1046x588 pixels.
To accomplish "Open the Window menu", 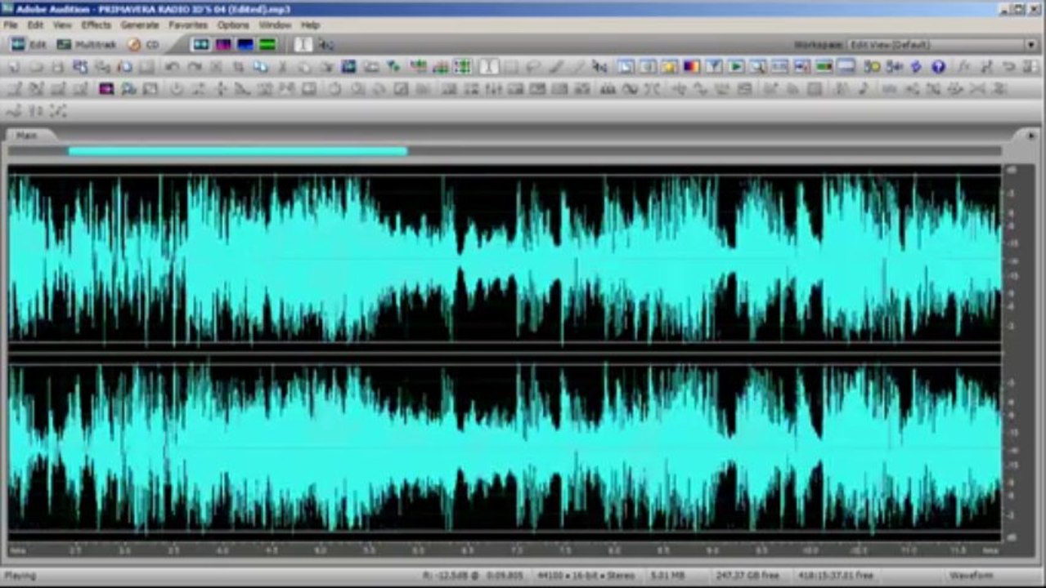I will [x=275, y=25].
